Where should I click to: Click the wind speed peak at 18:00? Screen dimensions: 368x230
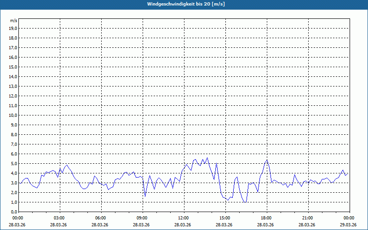tap(267, 160)
